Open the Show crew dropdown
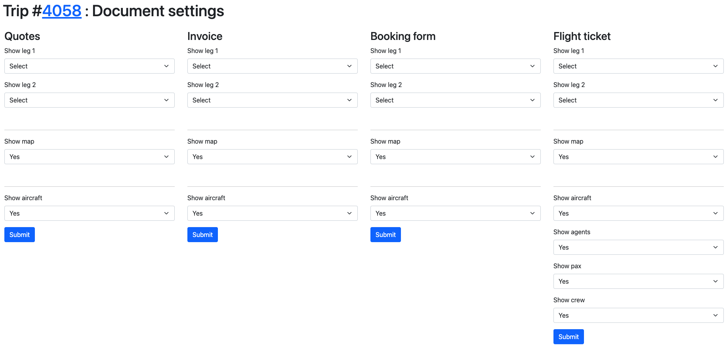 pos(638,315)
